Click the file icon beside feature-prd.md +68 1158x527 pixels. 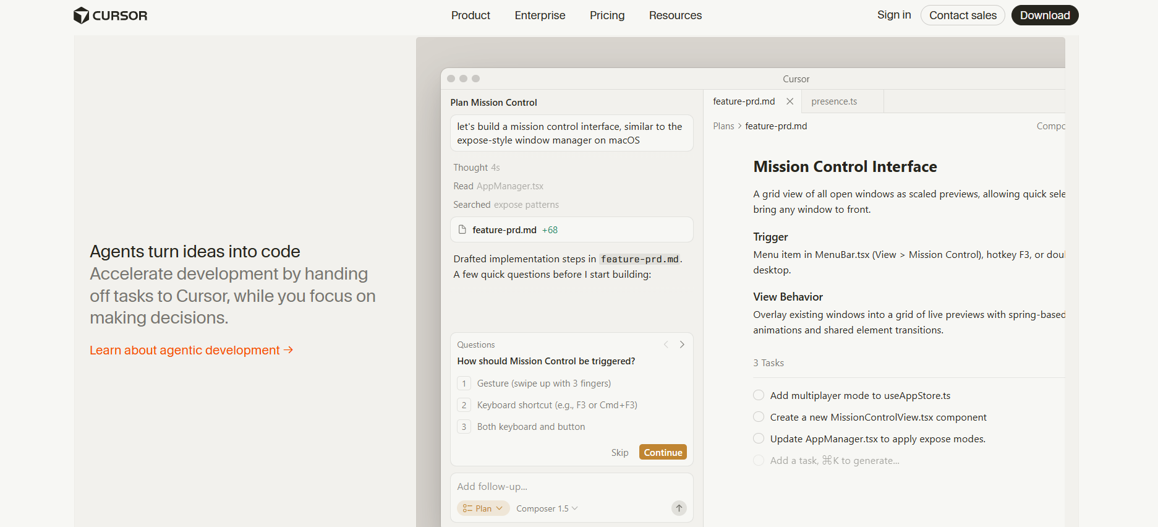(462, 229)
